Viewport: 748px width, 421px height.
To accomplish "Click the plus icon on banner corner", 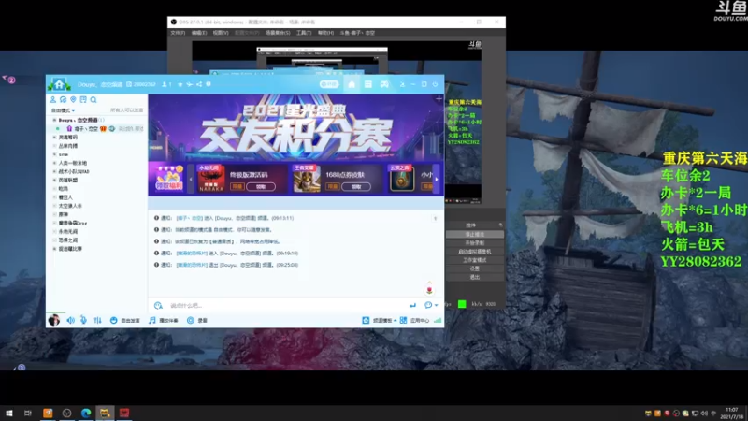I will coord(439,99).
